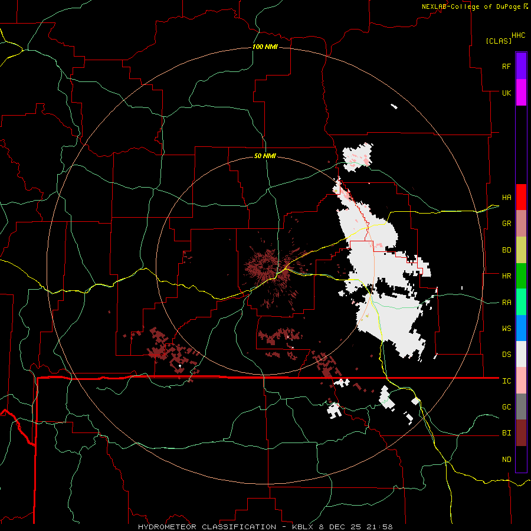The width and height of the screenshot is (531, 531).
Task: Click the UK legend label
Action: 506,93
